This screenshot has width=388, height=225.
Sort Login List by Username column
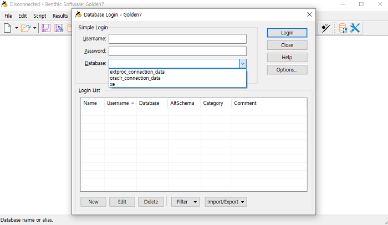(120, 103)
